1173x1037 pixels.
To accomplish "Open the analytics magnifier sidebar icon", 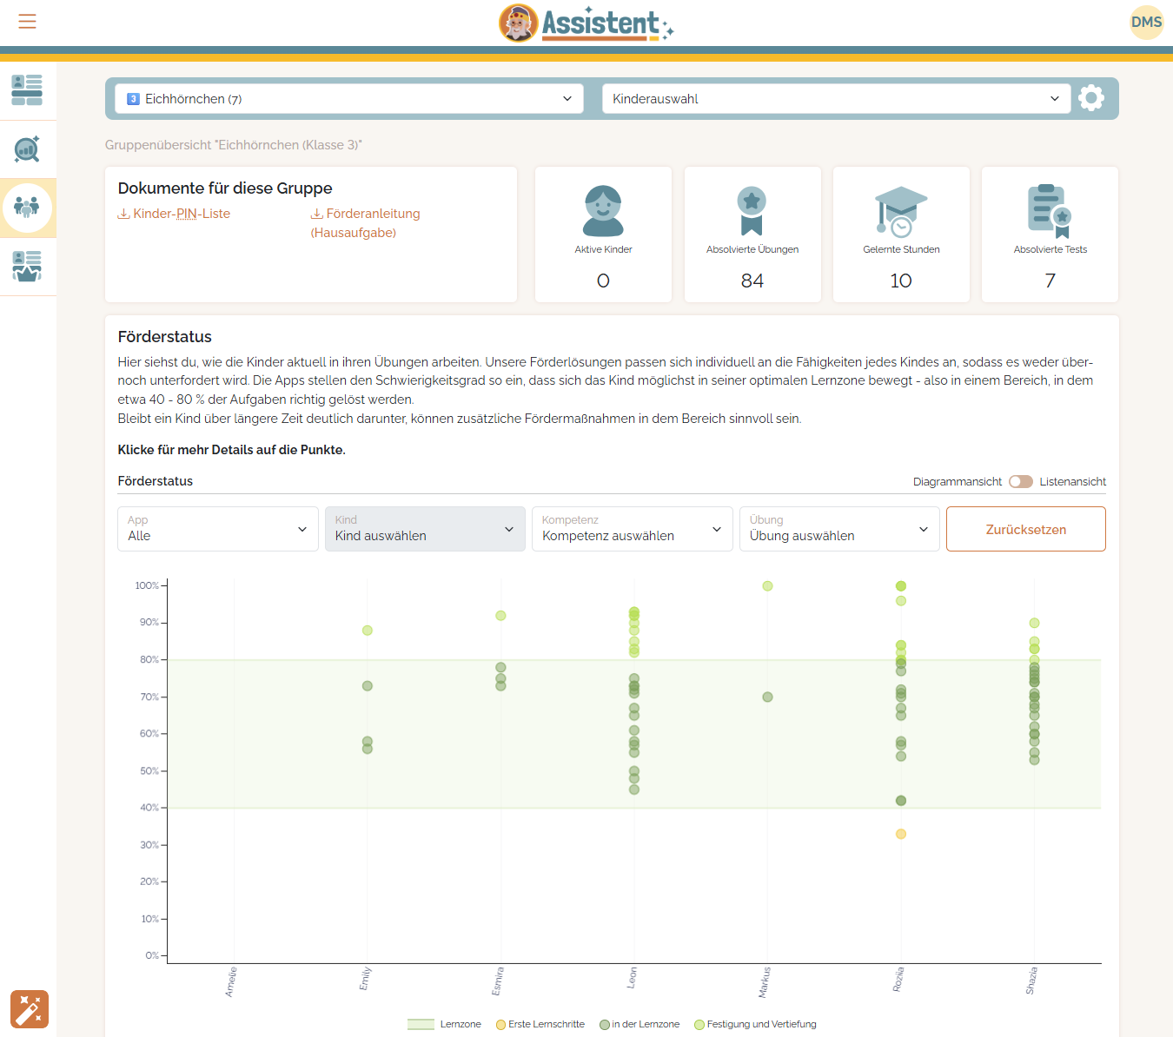I will click(x=27, y=149).
